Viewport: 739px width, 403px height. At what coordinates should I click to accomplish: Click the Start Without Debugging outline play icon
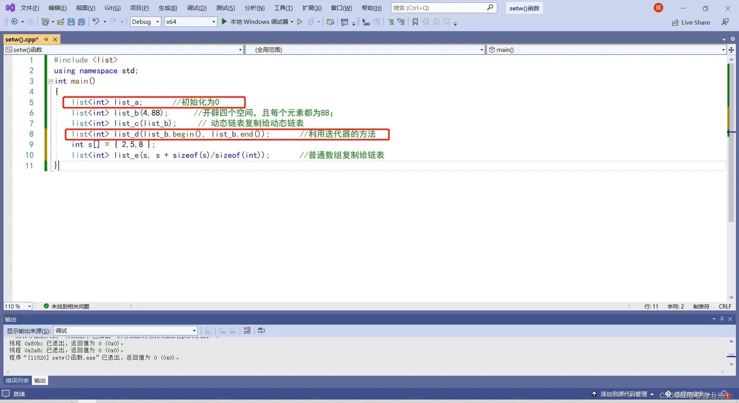click(x=300, y=22)
